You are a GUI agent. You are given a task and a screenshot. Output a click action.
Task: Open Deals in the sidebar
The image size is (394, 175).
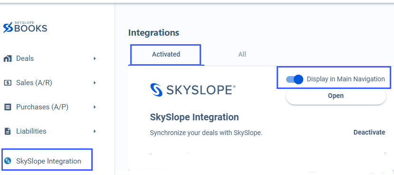click(25, 58)
